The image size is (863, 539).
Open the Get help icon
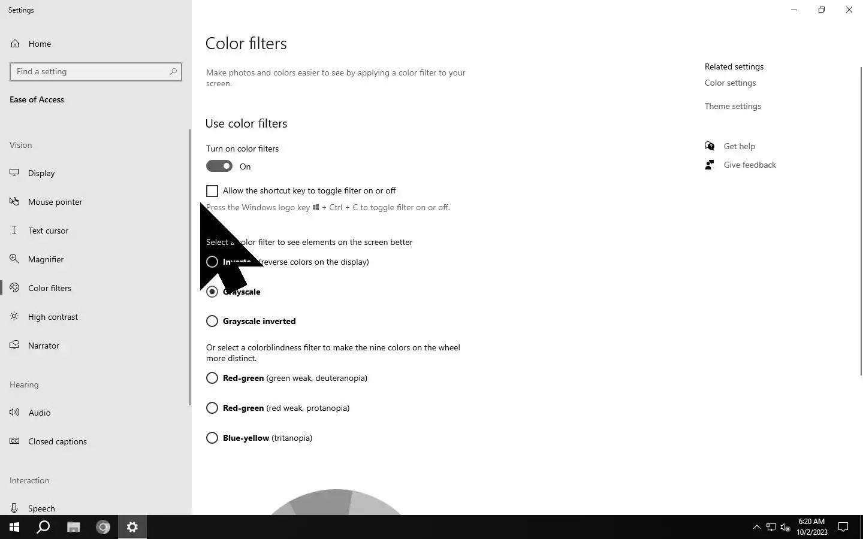click(710, 146)
